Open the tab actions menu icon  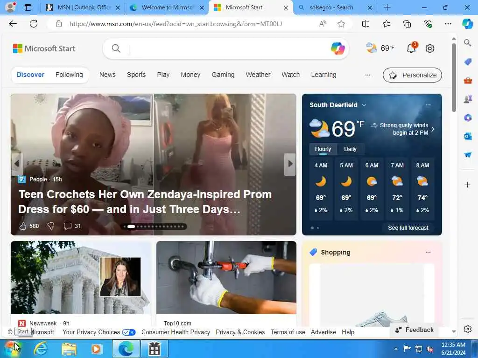pyautogui.click(x=28, y=7)
